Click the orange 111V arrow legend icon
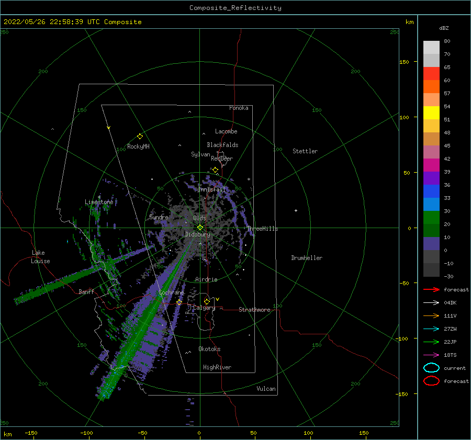 point(431,315)
